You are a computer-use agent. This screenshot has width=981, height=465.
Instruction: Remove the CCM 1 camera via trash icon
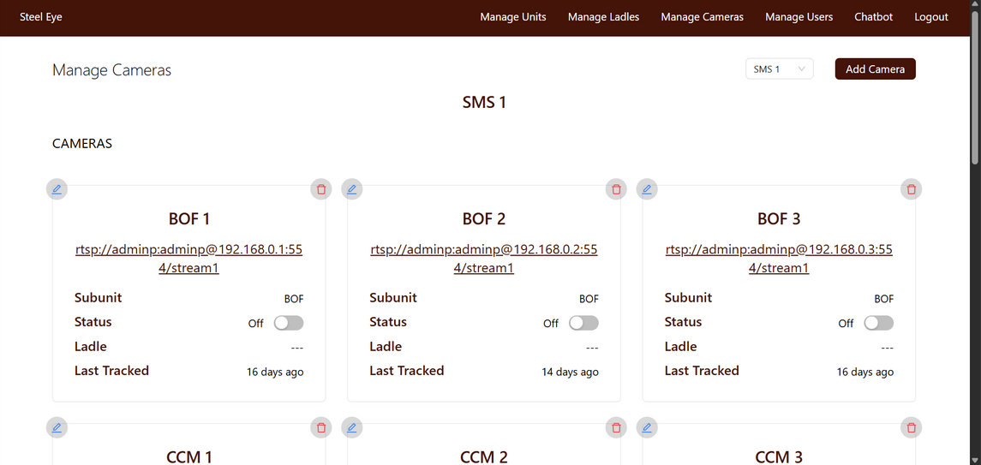[321, 428]
